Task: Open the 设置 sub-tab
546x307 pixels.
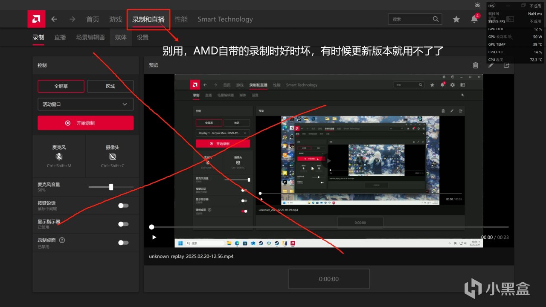Action: coord(142,37)
